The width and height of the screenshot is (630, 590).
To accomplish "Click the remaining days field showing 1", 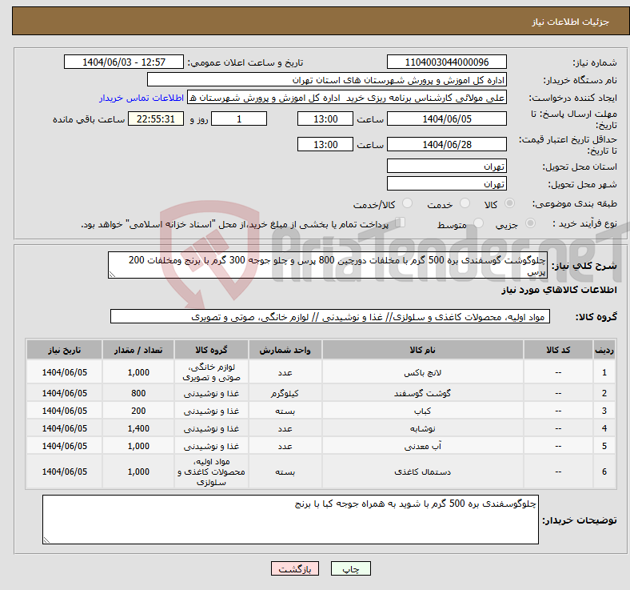I will (239, 119).
